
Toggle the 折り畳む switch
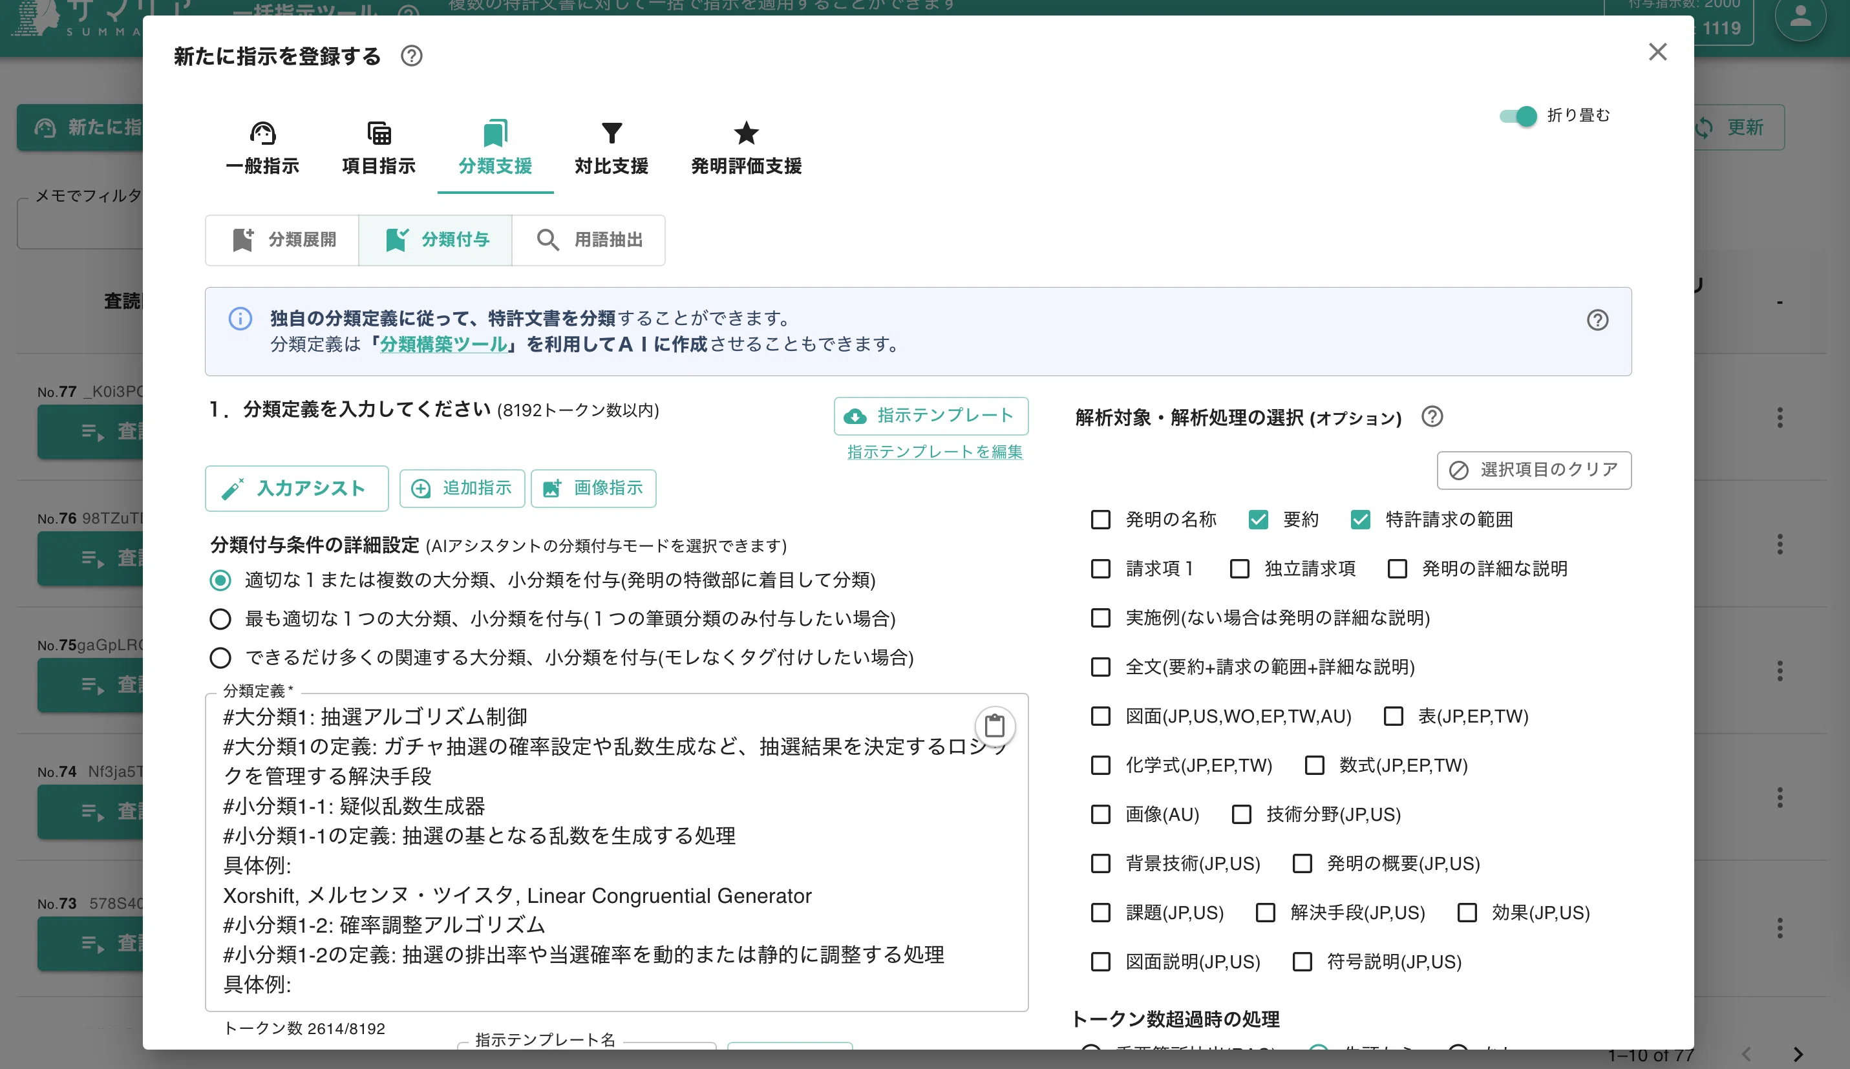click(x=1518, y=115)
